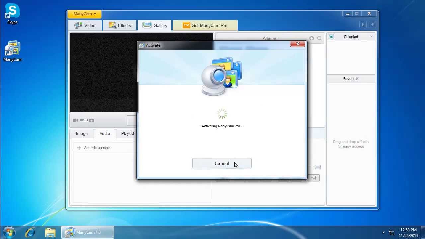Open the Get ManyCam Pro tab
This screenshot has height=239, width=425.
click(x=205, y=25)
